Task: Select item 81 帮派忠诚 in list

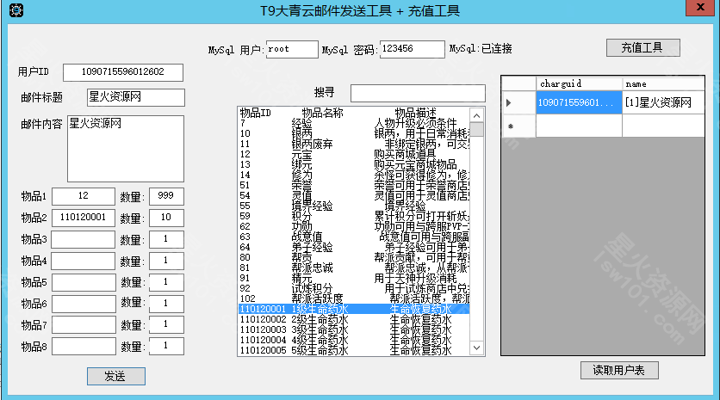Action: tap(354, 268)
